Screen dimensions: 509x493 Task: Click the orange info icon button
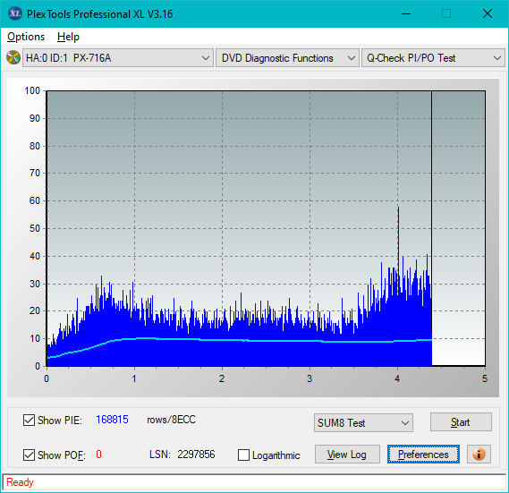coord(479,454)
